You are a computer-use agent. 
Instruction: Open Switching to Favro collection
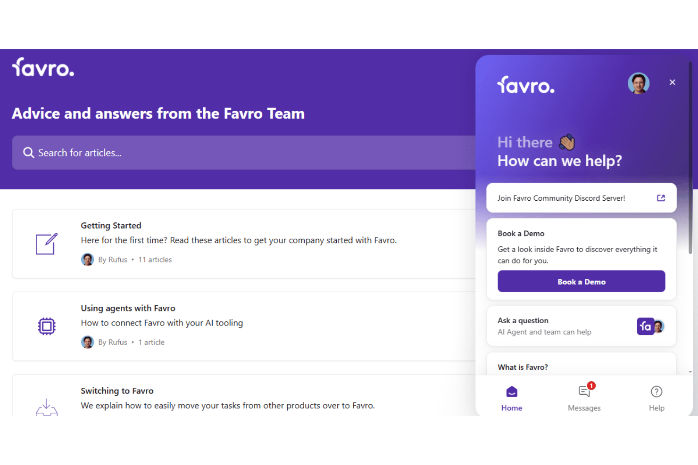[x=243, y=395]
